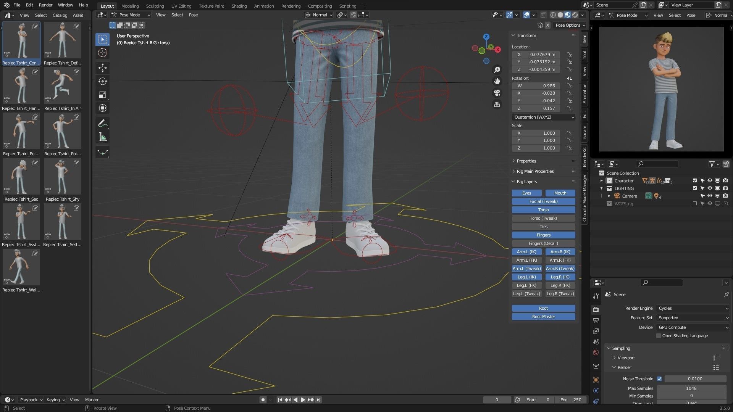Image resolution: width=733 pixels, height=412 pixels.
Task: Open the World properties tab icon
Action: [596, 352]
